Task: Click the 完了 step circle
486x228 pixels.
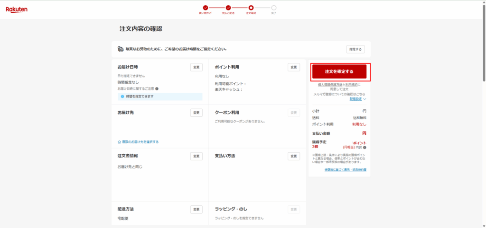Action: (x=274, y=8)
